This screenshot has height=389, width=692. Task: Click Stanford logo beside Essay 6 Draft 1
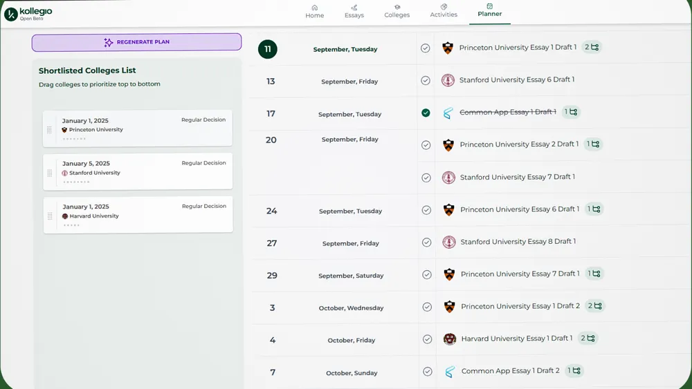(448, 80)
